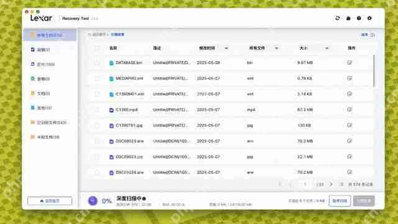Click the file icon beside DSC09023.jpg
The width and height of the screenshot is (398, 224).
[x=111, y=157]
